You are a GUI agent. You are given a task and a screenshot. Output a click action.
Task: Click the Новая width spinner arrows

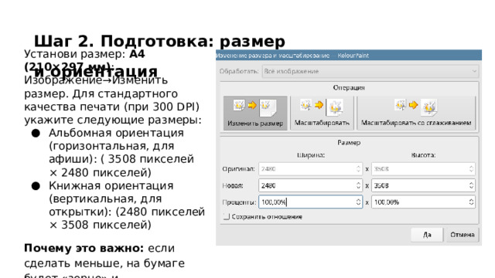(x=358, y=185)
